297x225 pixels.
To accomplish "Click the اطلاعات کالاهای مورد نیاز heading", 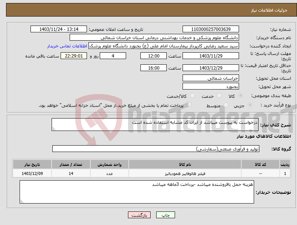I will 263,136.
